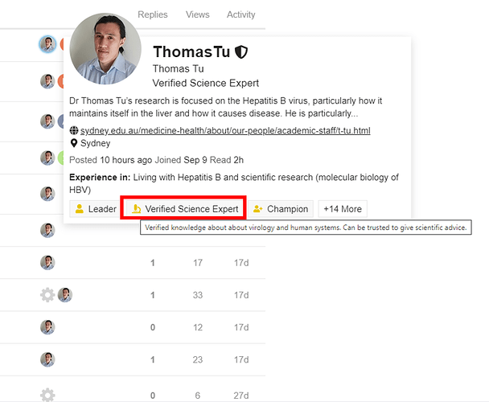Open the ThomasTu username heading
This screenshot has width=489, height=402.
(x=191, y=51)
